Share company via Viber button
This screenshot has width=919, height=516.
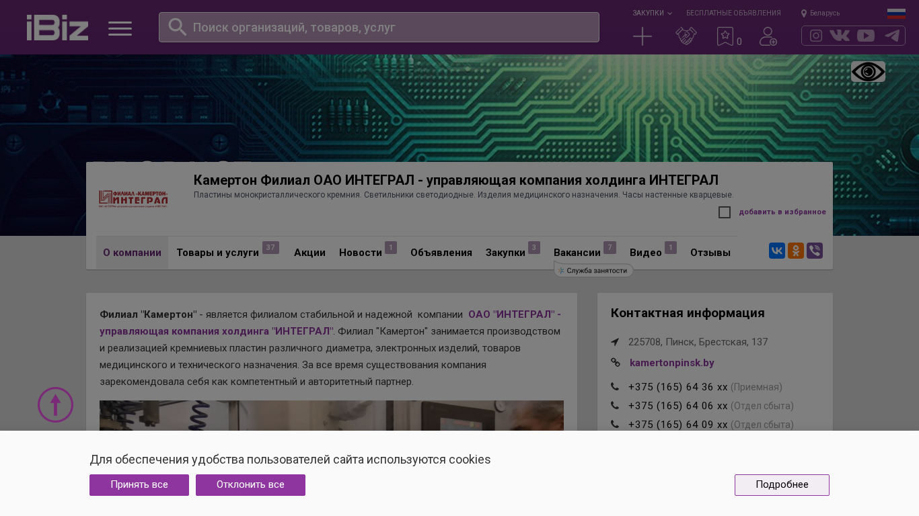815,251
